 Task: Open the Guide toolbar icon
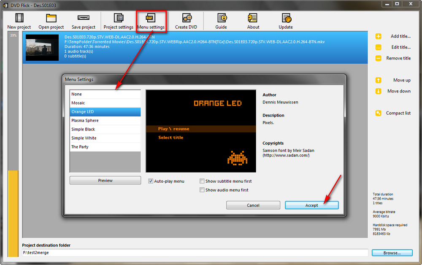pyautogui.click(x=221, y=18)
